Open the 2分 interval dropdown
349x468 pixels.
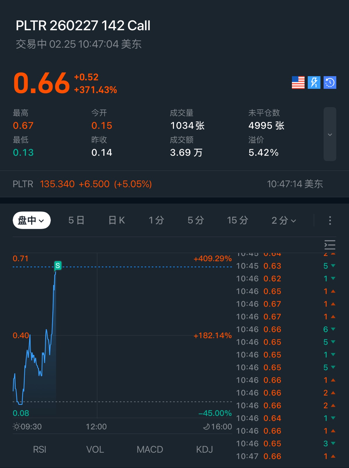tap(284, 220)
